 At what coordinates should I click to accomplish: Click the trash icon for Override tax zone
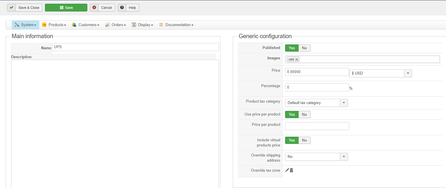click(x=291, y=170)
